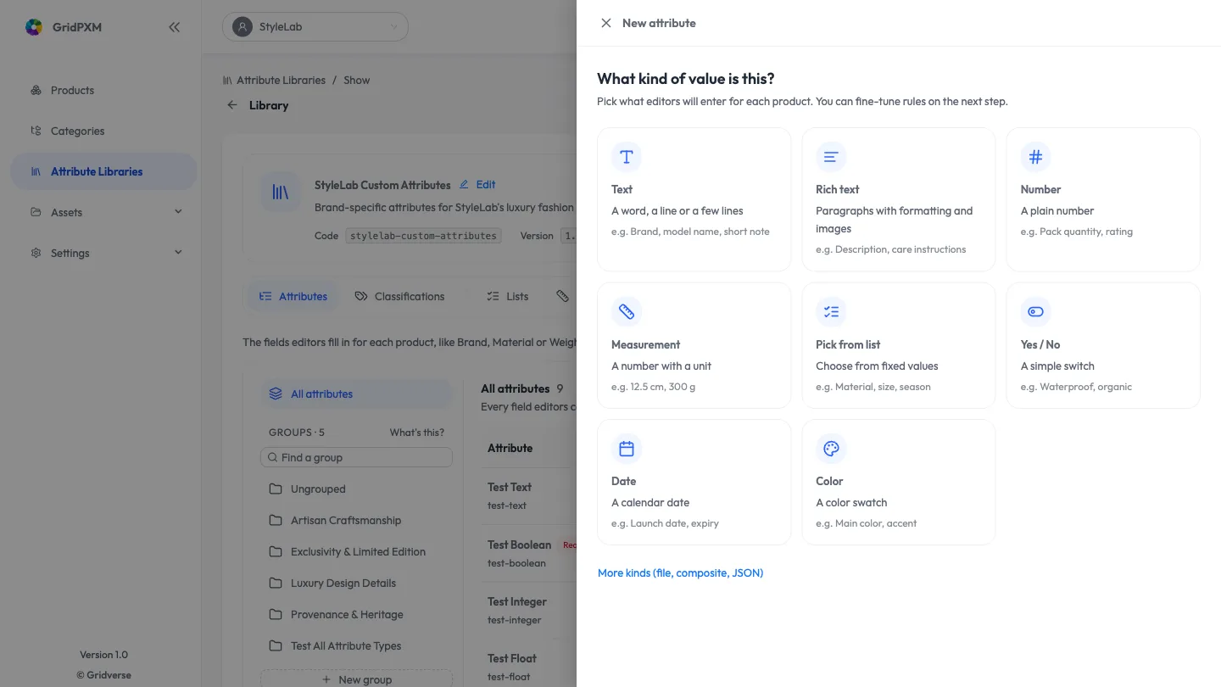Click the Assets folder icon

36,212
